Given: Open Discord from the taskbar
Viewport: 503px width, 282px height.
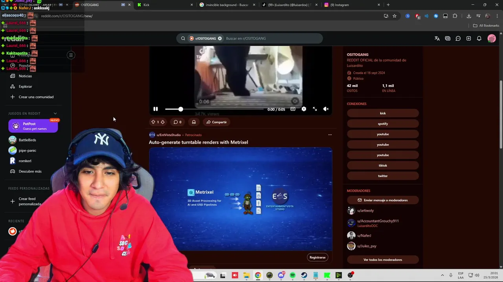Looking at the screenshot, I should pyautogui.click(x=281, y=275).
